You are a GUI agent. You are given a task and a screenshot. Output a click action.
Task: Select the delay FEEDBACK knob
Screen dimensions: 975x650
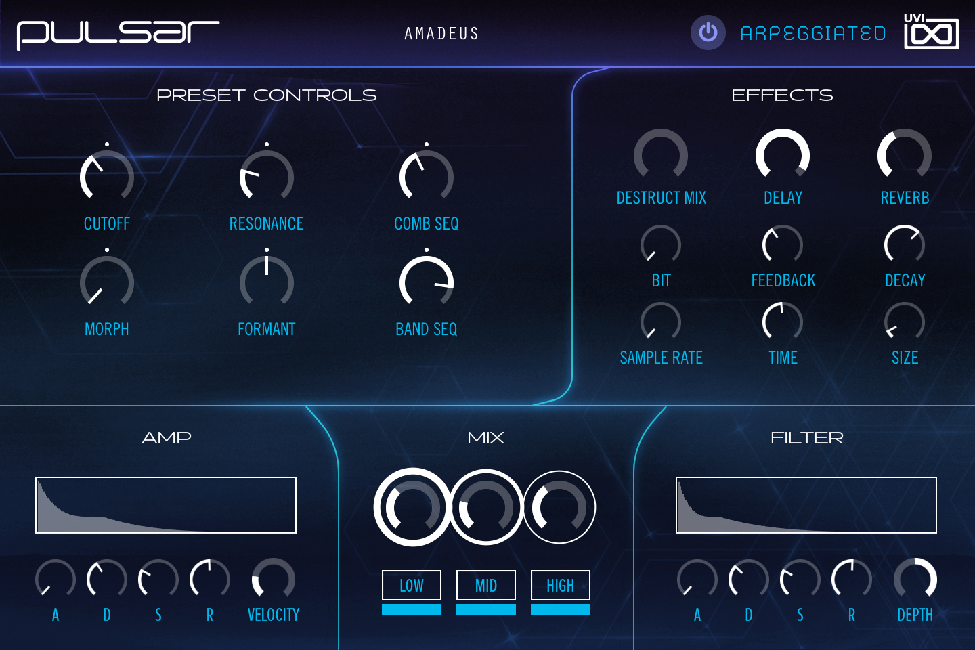[x=783, y=244]
